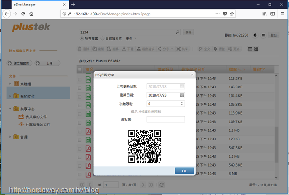Screen dimensions: 289x195
Task: Switch to list view
Action: 250,49
